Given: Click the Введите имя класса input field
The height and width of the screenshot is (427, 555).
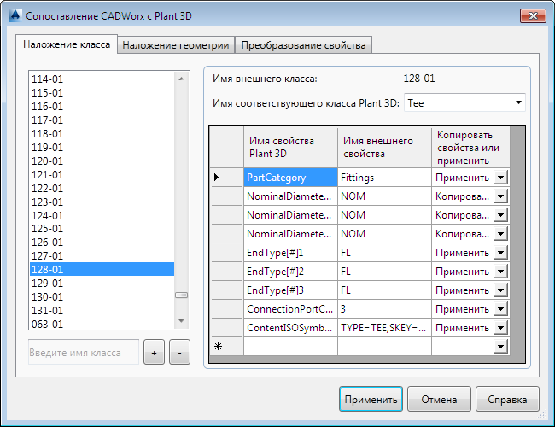Looking at the screenshot, I should tap(84, 353).
